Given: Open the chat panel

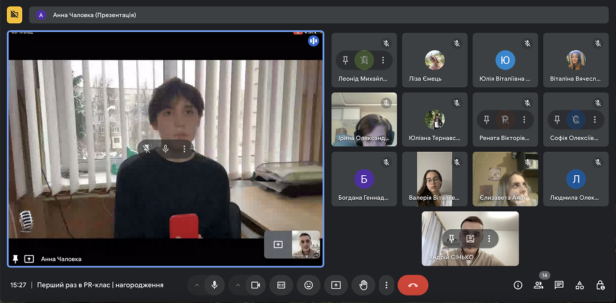Looking at the screenshot, I should coord(559,285).
